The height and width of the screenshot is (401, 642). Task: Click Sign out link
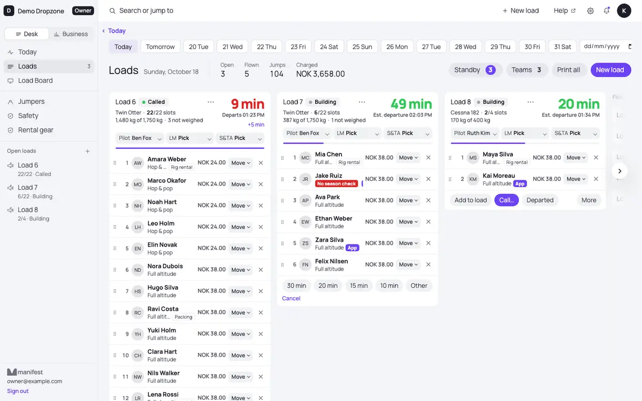tap(18, 391)
